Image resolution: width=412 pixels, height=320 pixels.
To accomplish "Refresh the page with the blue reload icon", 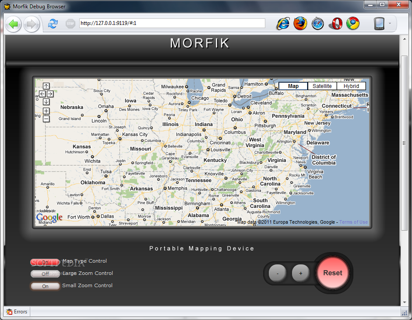I will [53, 24].
